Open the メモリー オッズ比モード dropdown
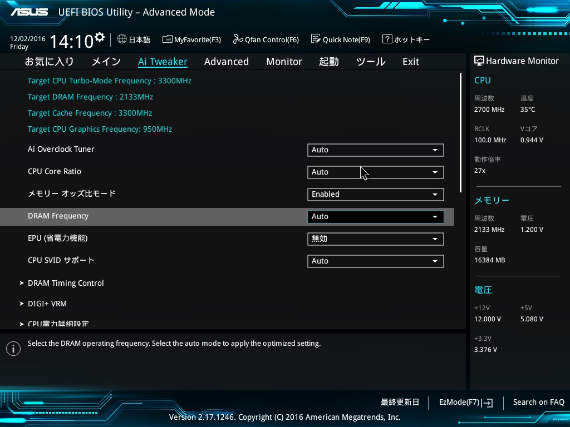570x427 pixels. 376,194
